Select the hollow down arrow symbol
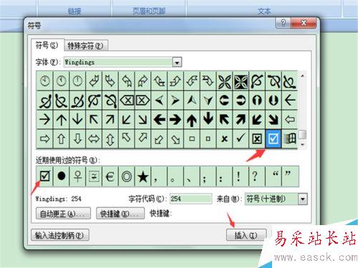The height and width of the screenshot is (268, 358). point(77,139)
